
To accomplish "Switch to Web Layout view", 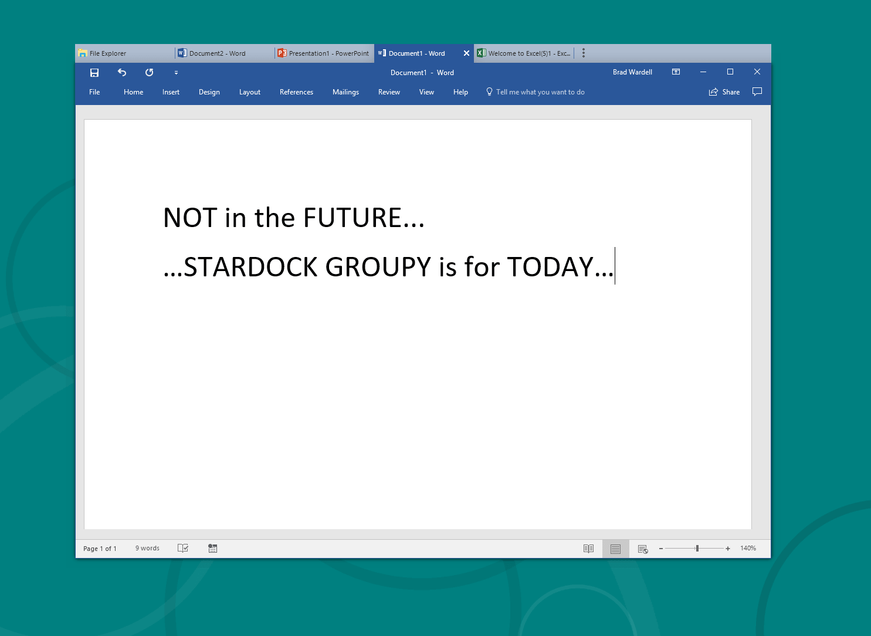I will coord(643,549).
